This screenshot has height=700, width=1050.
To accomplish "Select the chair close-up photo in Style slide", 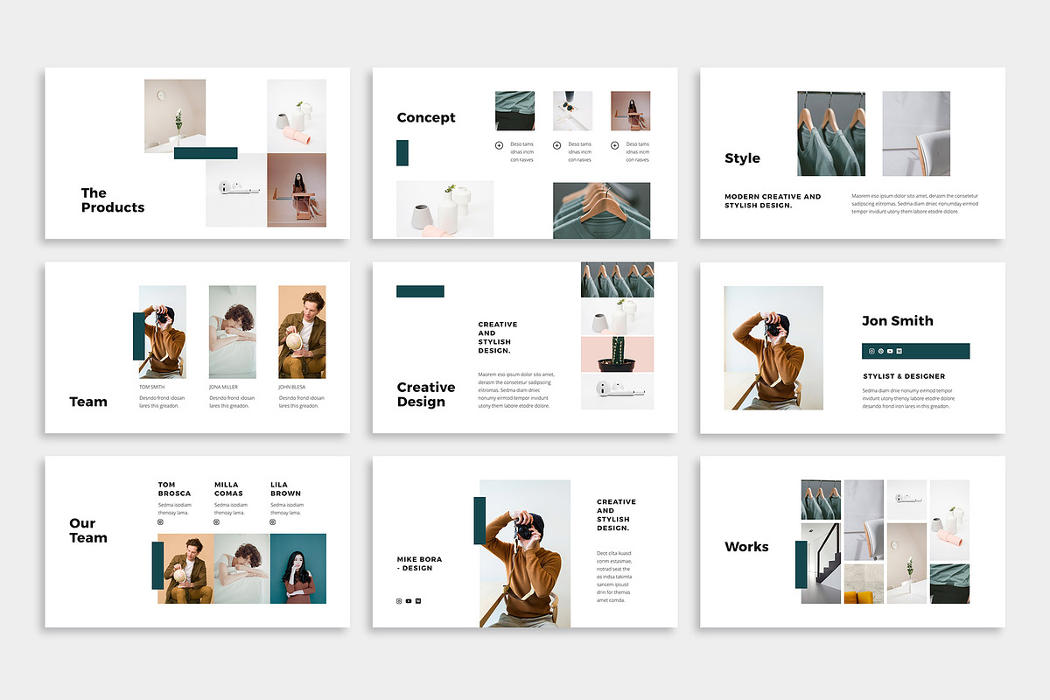I will click(x=916, y=134).
